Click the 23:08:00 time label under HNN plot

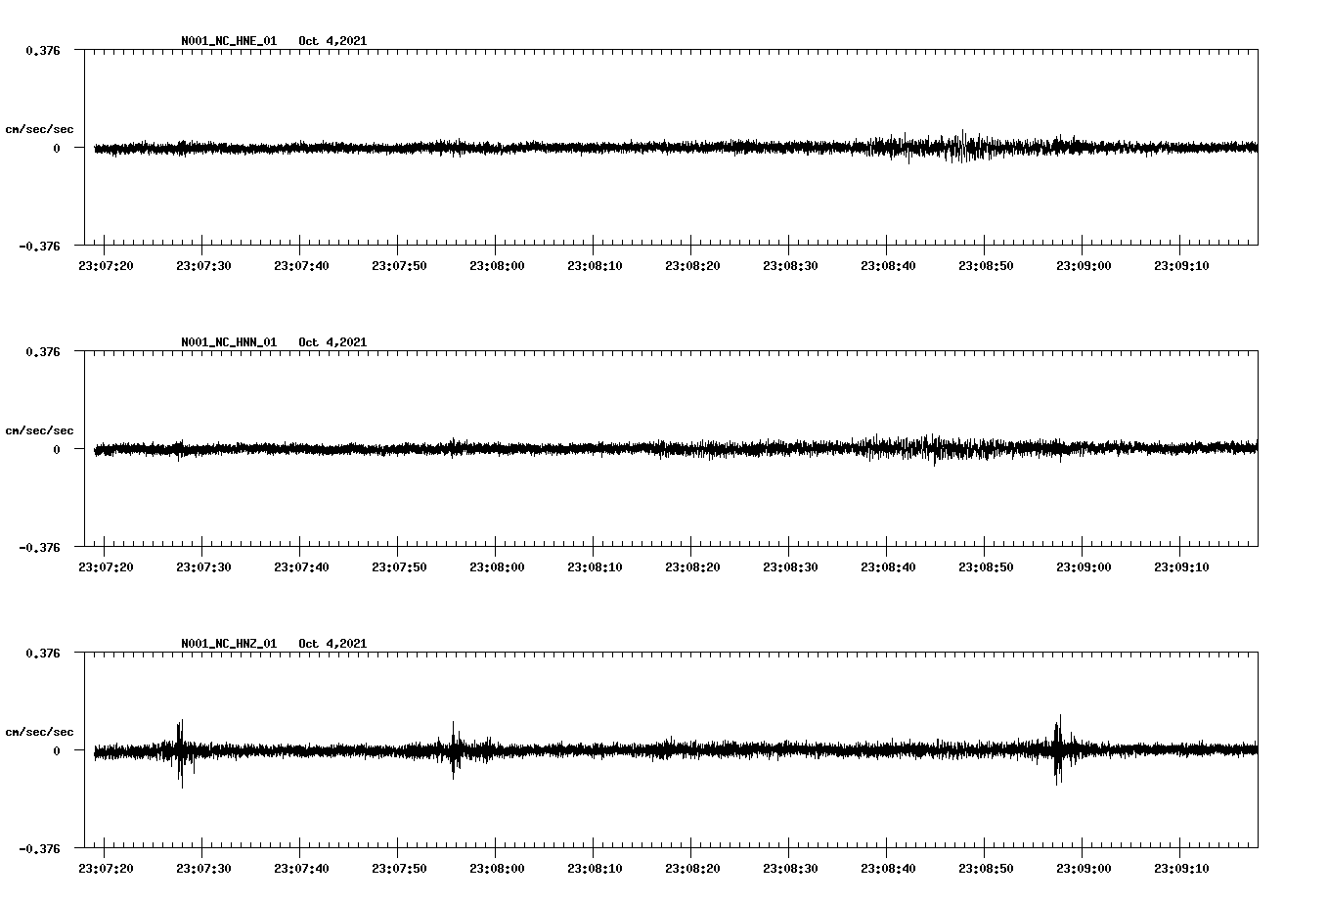[x=497, y=567]
